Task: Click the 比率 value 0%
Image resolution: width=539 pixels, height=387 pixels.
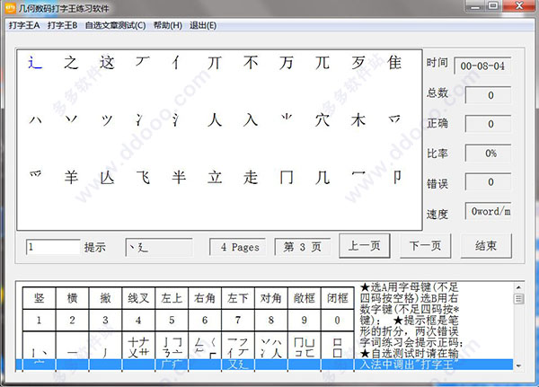Action: pyautogui.click(x=488, y=154)
